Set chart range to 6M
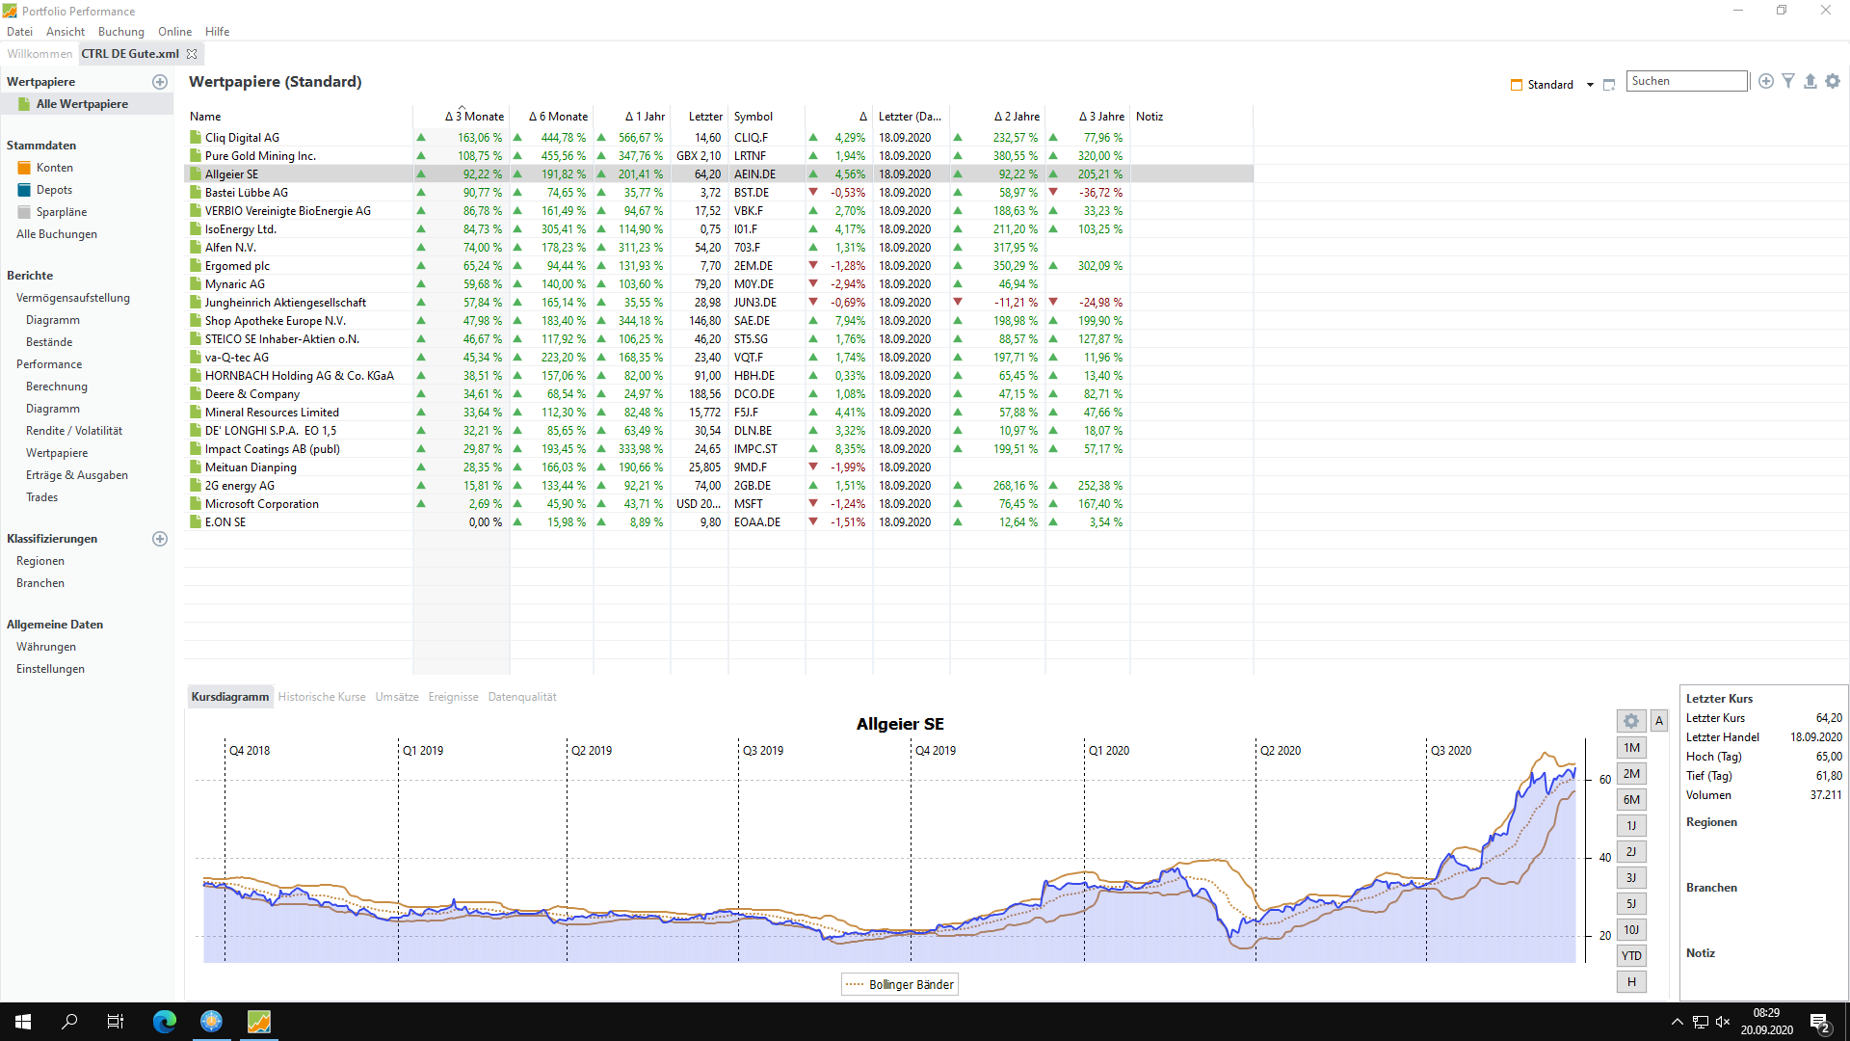The height and width of the screenshot is (1041, 1850). pos(1631,800)
